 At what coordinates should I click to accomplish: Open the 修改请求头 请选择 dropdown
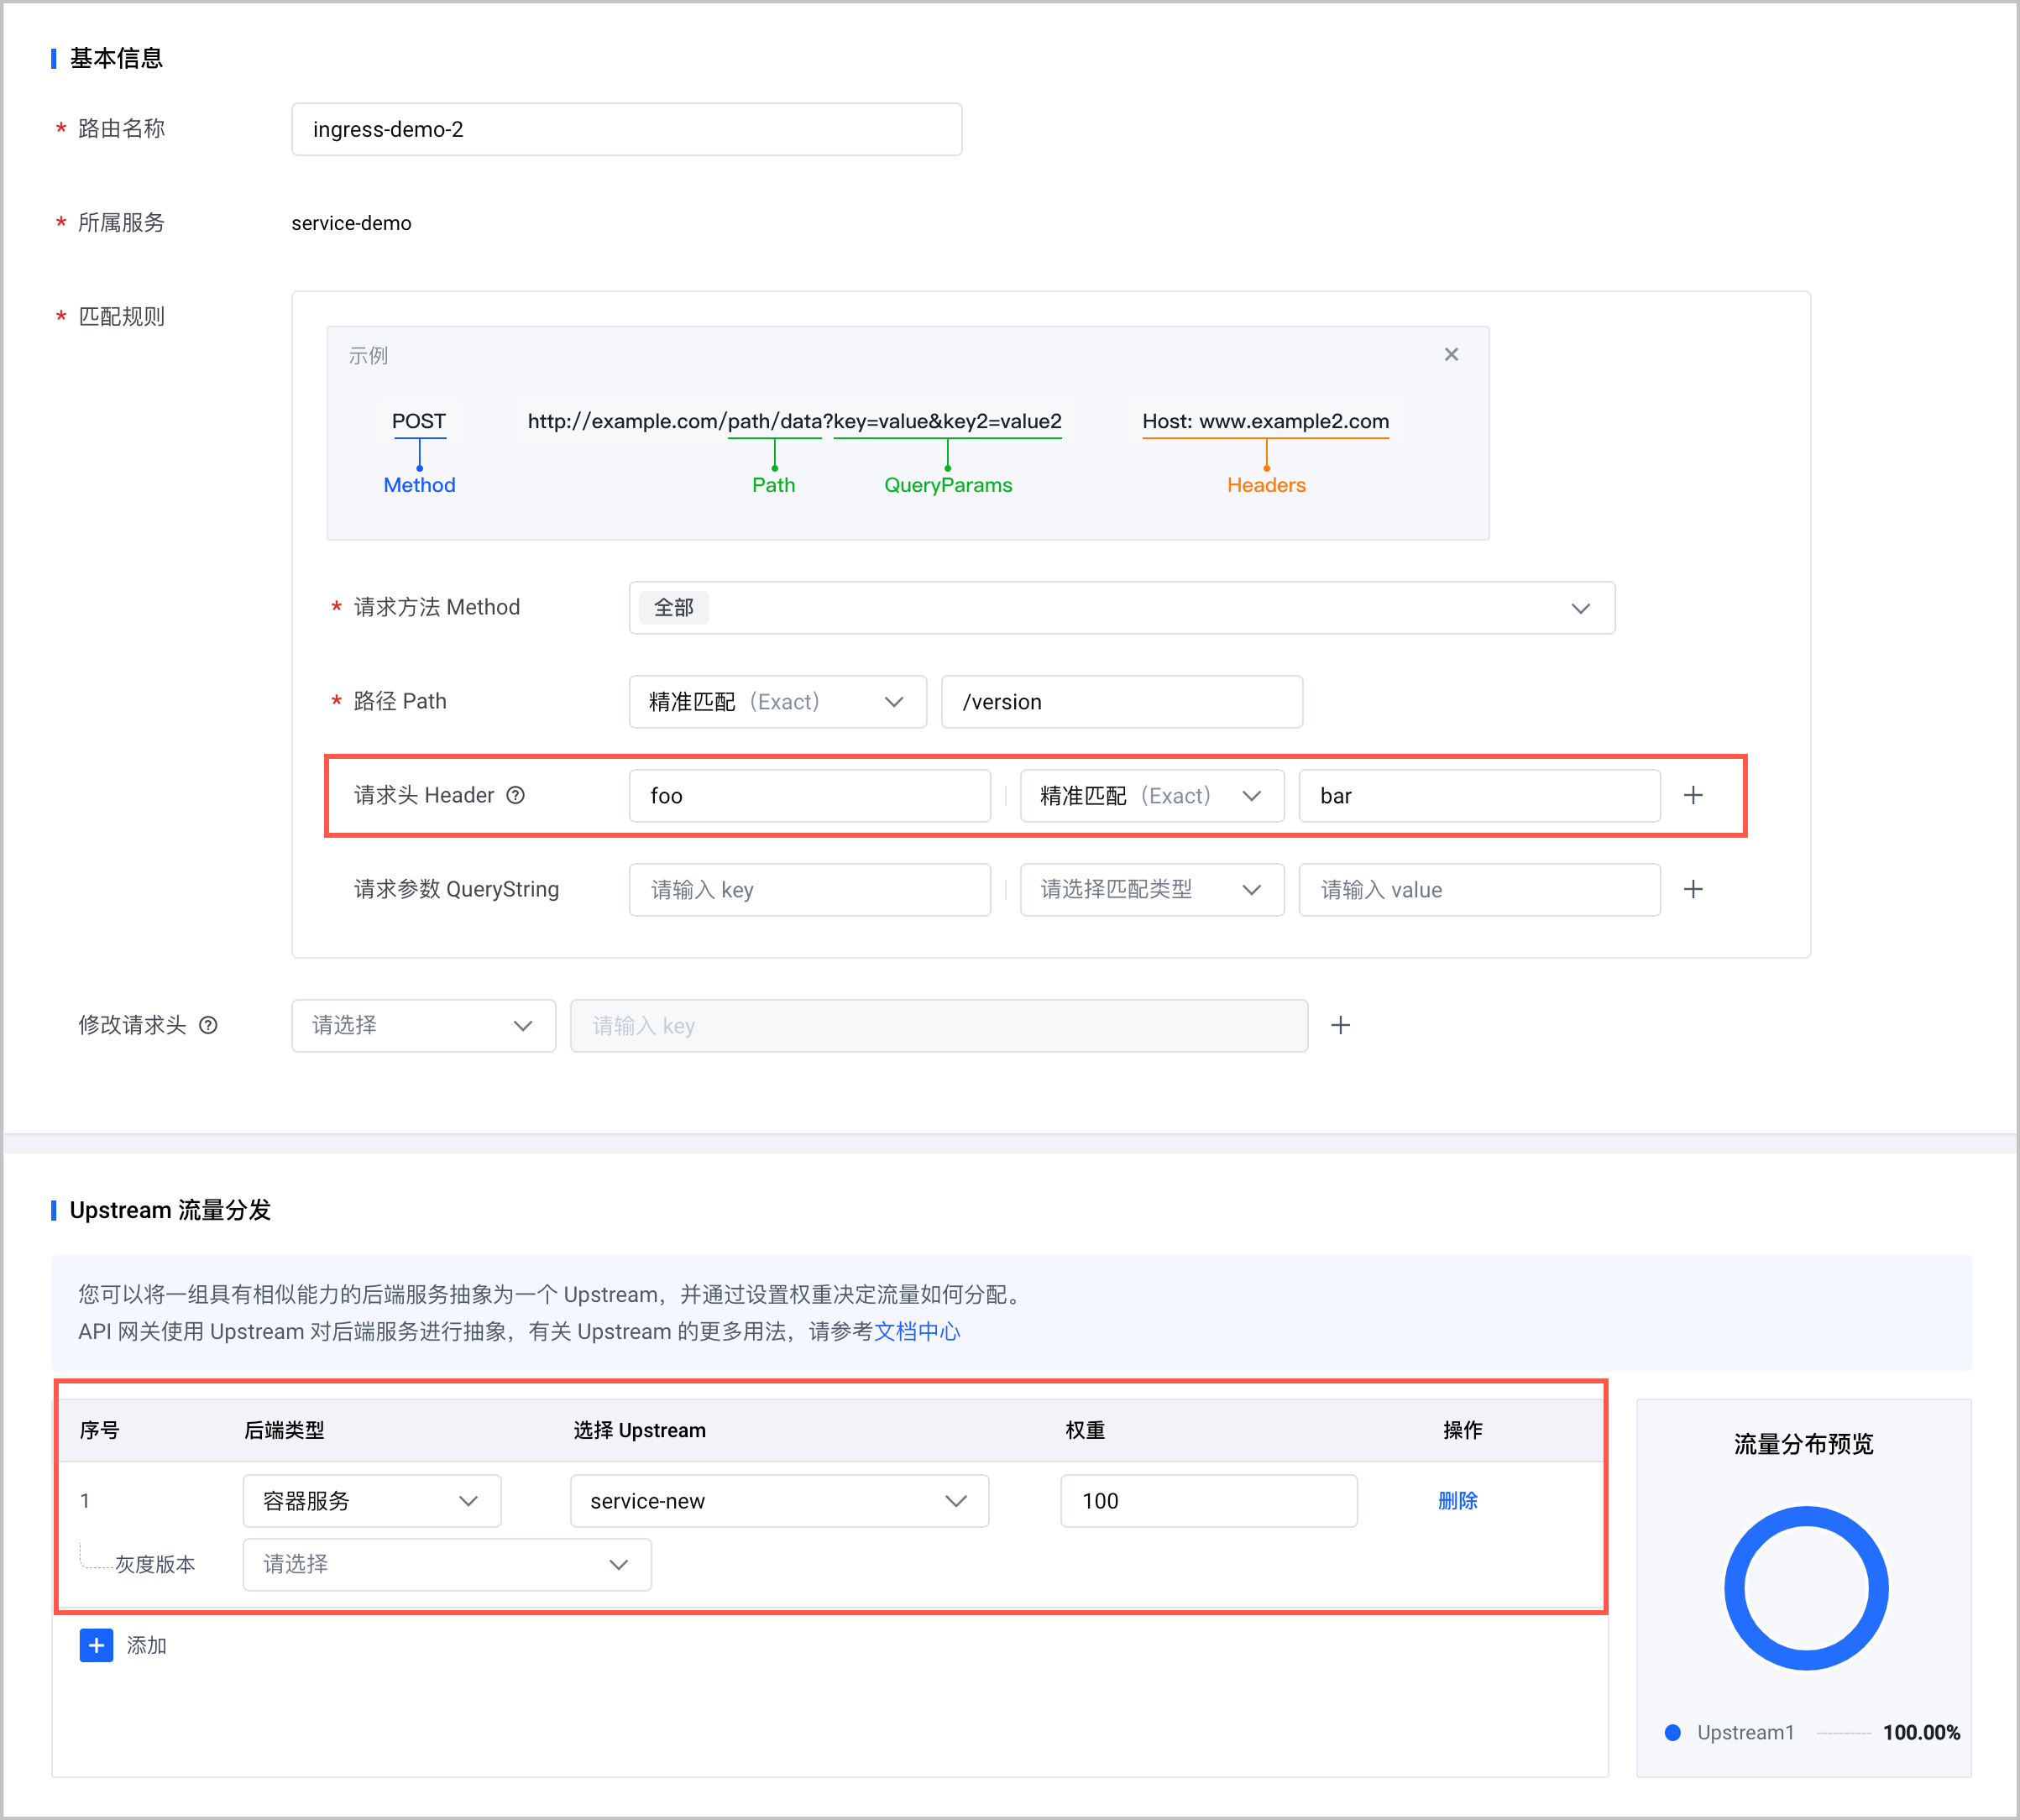tap(423, 1026)
